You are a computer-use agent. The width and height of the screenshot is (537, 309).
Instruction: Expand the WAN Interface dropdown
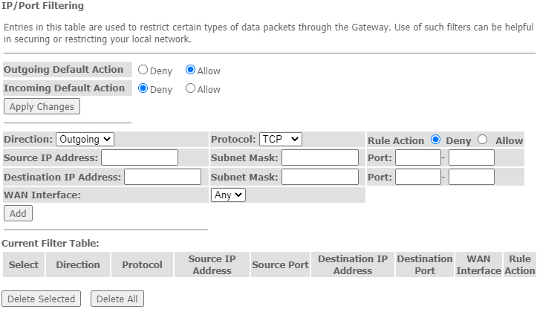228,195
